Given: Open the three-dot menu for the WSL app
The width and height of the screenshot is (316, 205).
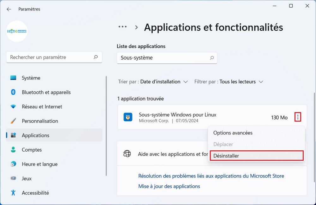Looking at the screenshot, I should pyautogui.click(x=297, y=117).
